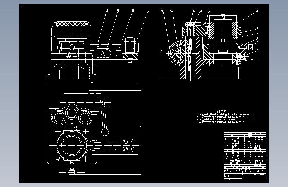
Task: Select the large bore circle in plan view
Action: point(72,145)
